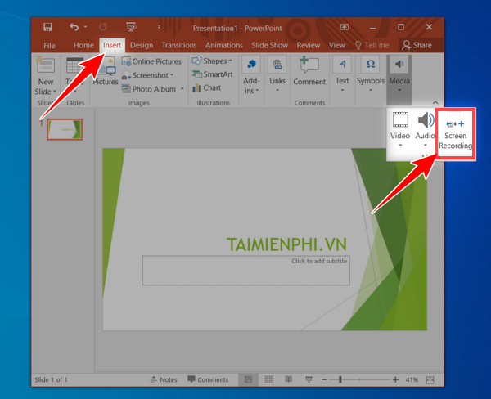Select slide 1 thumbnail

65,129
